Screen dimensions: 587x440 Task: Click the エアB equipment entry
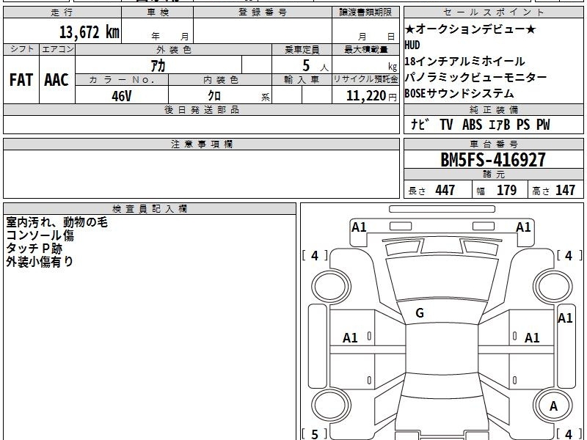coord(499,124)
